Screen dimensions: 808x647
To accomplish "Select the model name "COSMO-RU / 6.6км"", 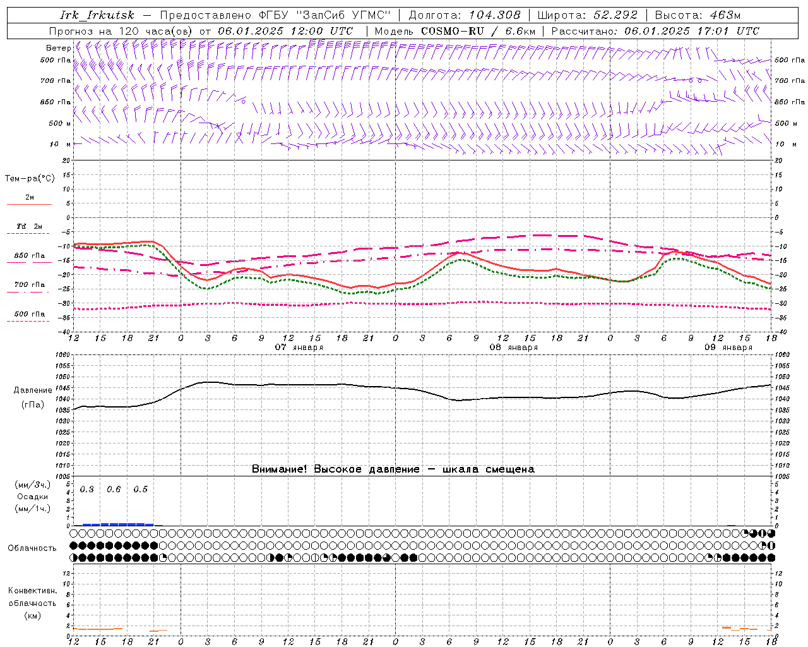I will 478,31.
